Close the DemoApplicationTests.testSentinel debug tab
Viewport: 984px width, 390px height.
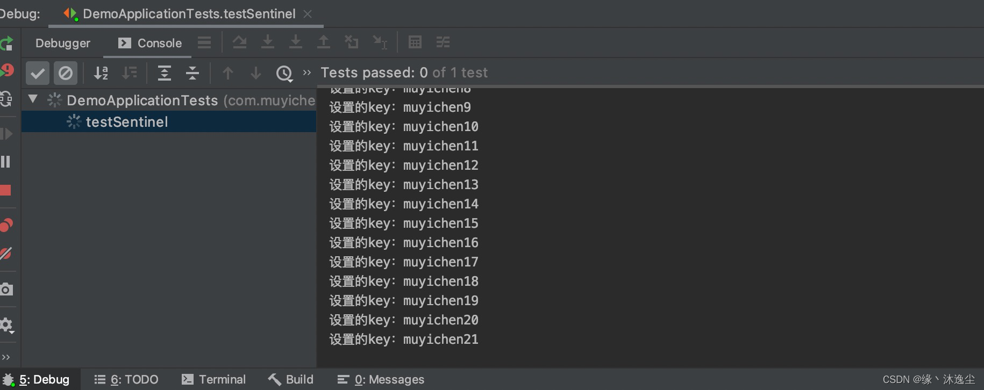(x=308, y=14)
